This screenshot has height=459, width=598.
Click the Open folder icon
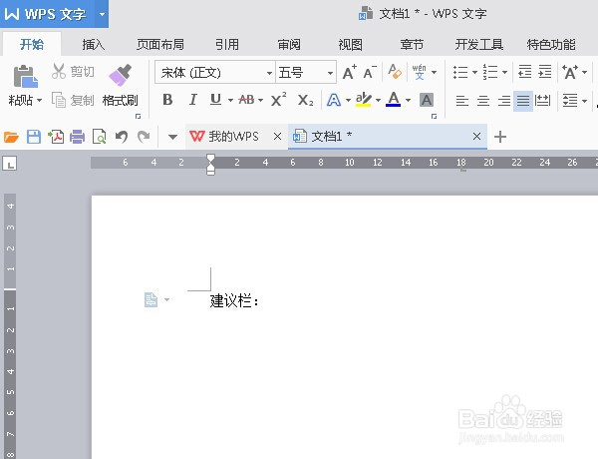point(11,137)
